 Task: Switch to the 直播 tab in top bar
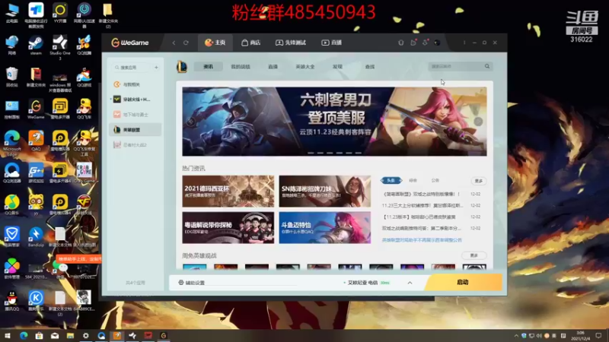331,43
